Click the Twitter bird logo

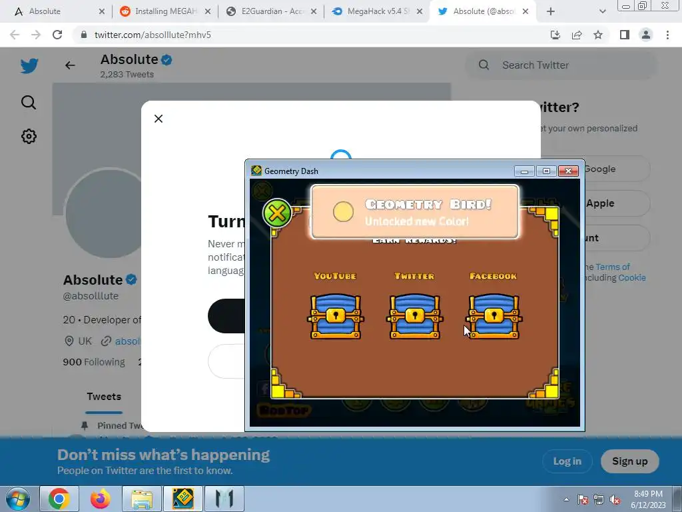click(29, 66)
